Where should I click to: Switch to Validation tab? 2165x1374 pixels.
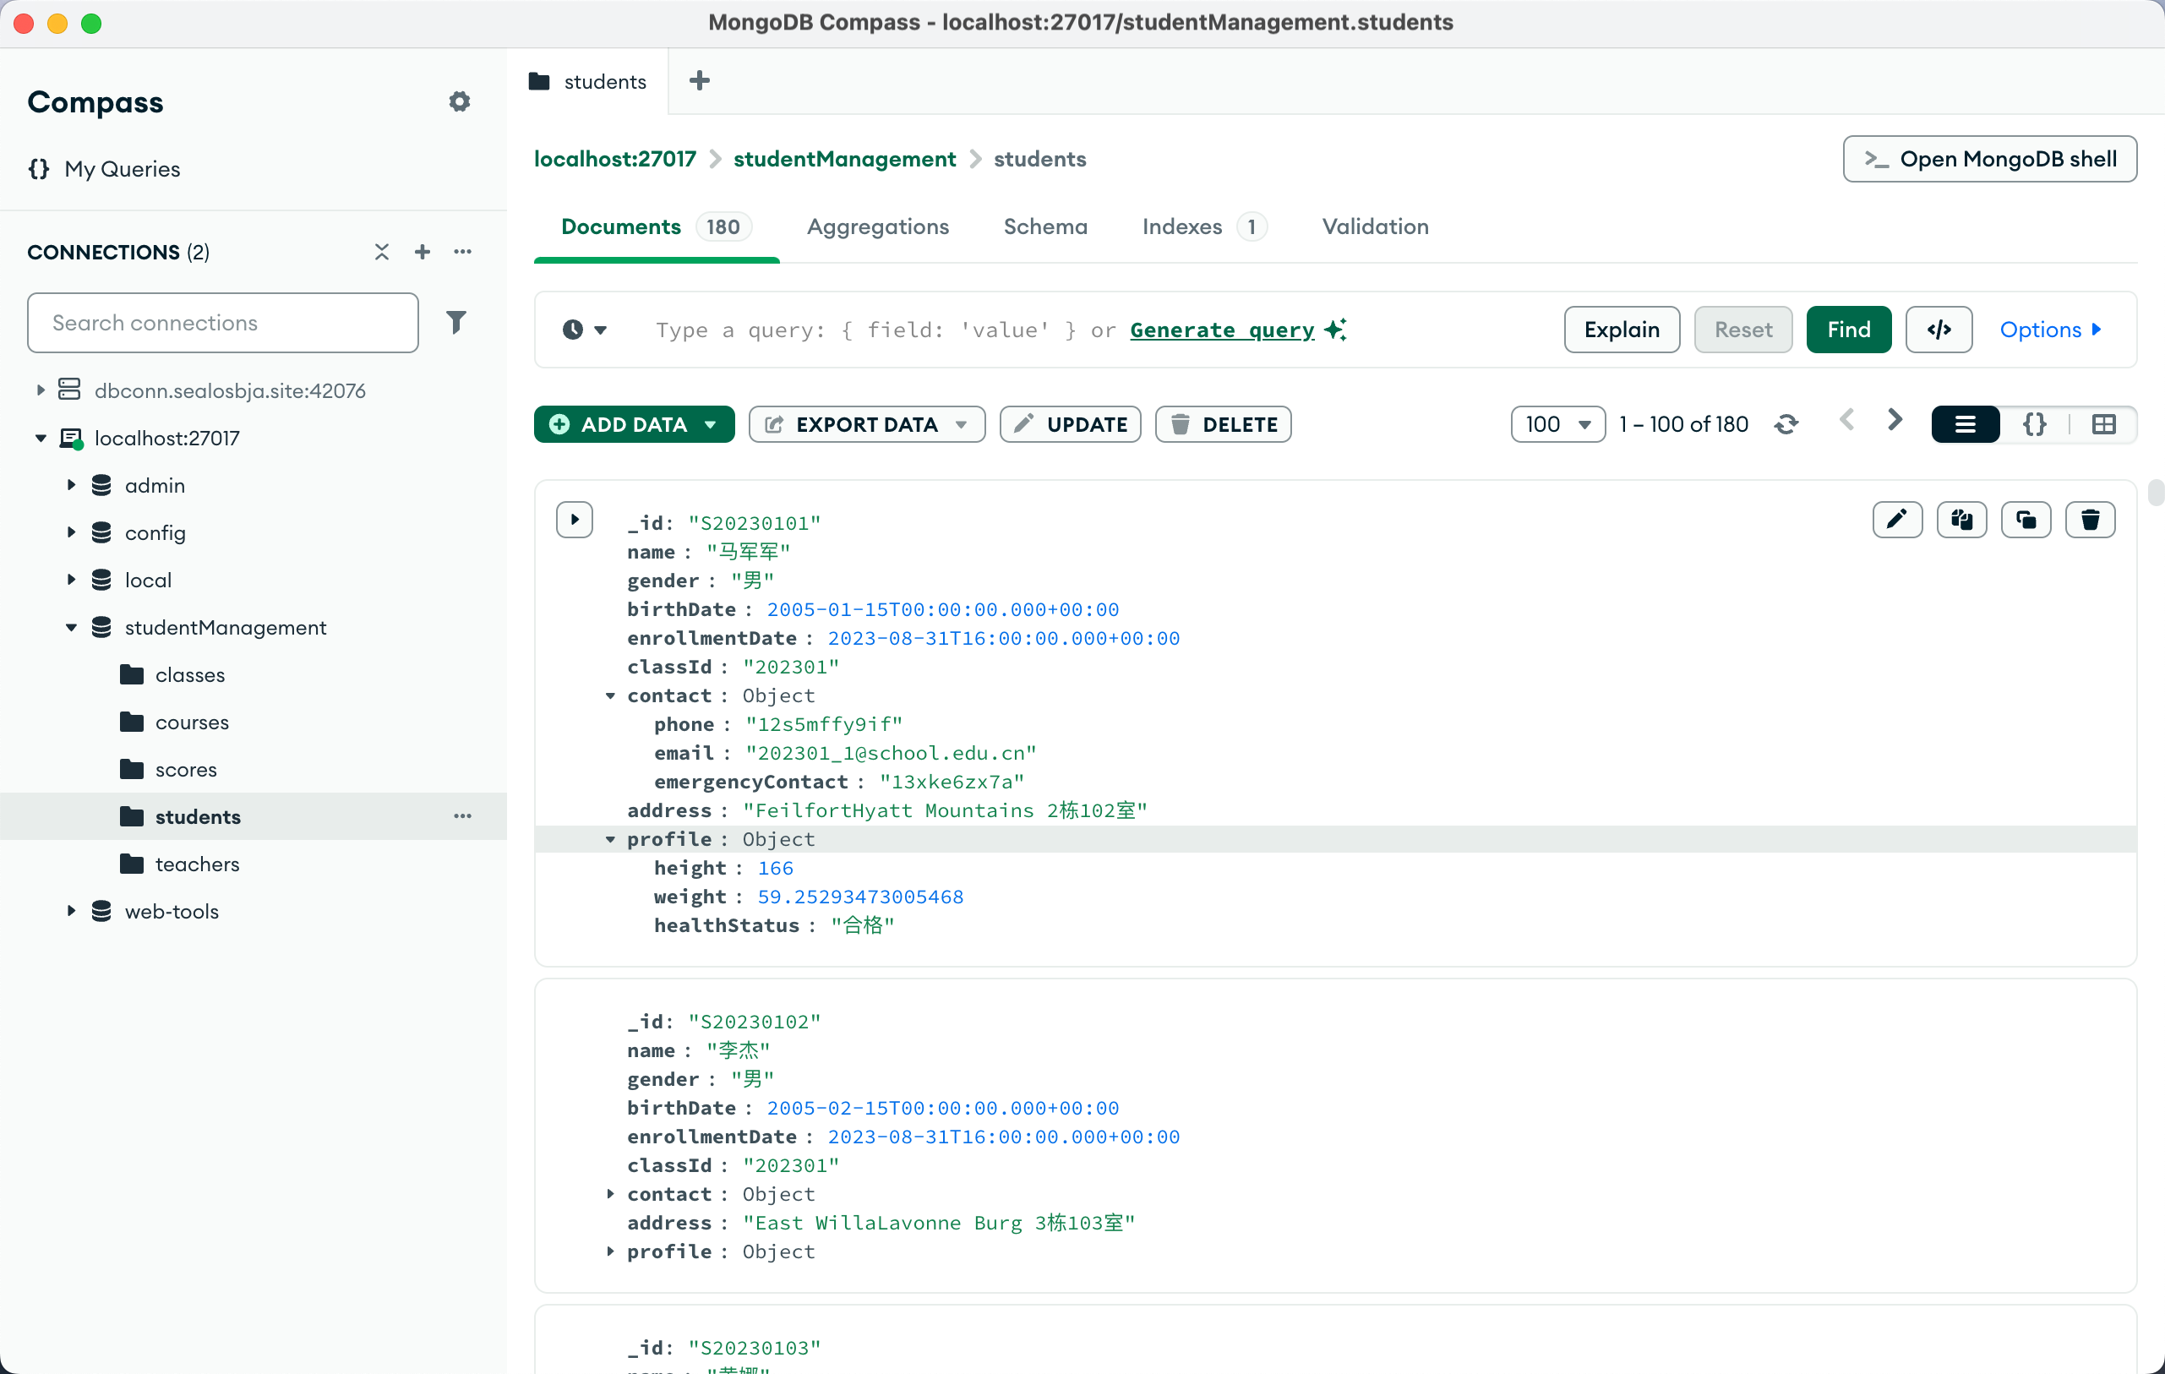[x=1375, y=226]
